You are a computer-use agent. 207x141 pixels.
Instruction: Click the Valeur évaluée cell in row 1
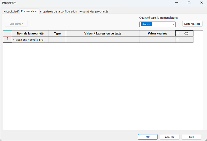(x=157, y=40)
